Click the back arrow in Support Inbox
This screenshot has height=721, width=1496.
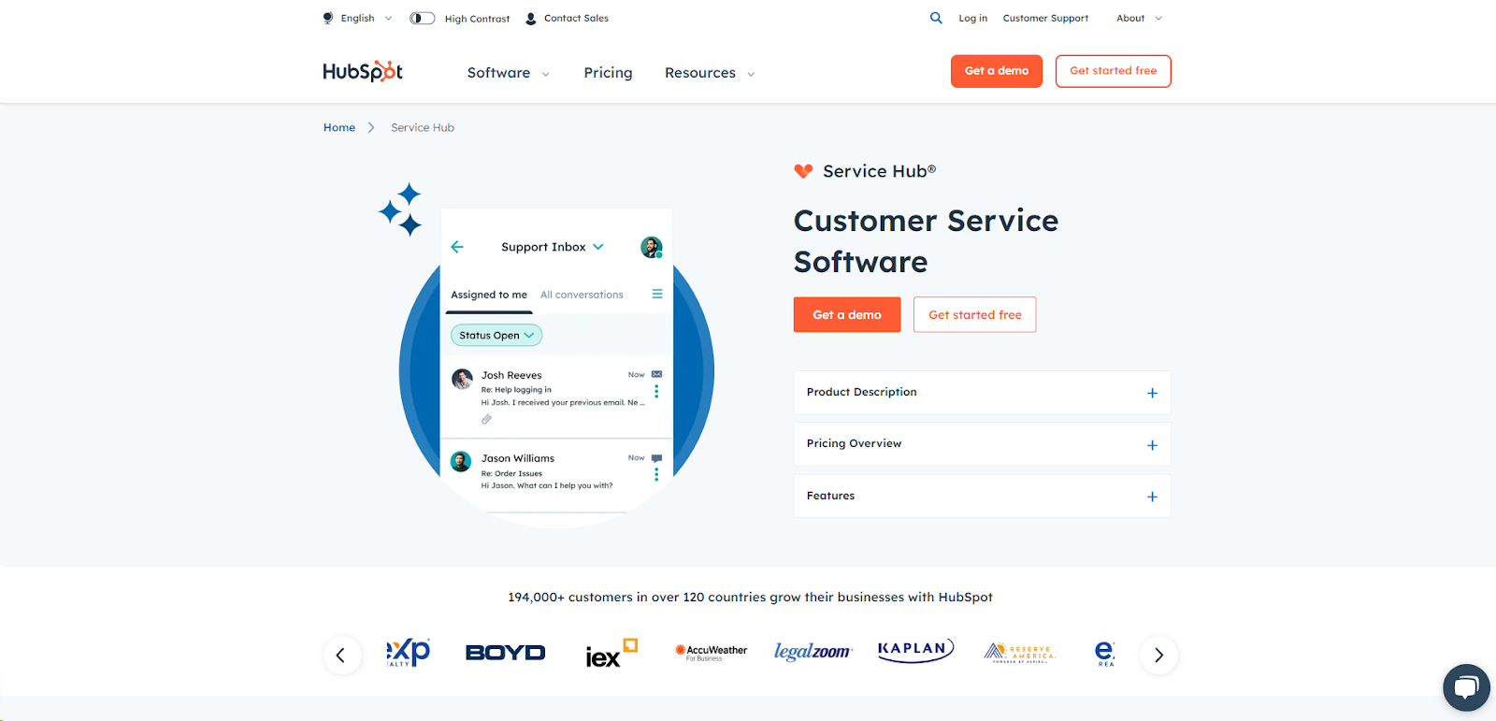457,247
